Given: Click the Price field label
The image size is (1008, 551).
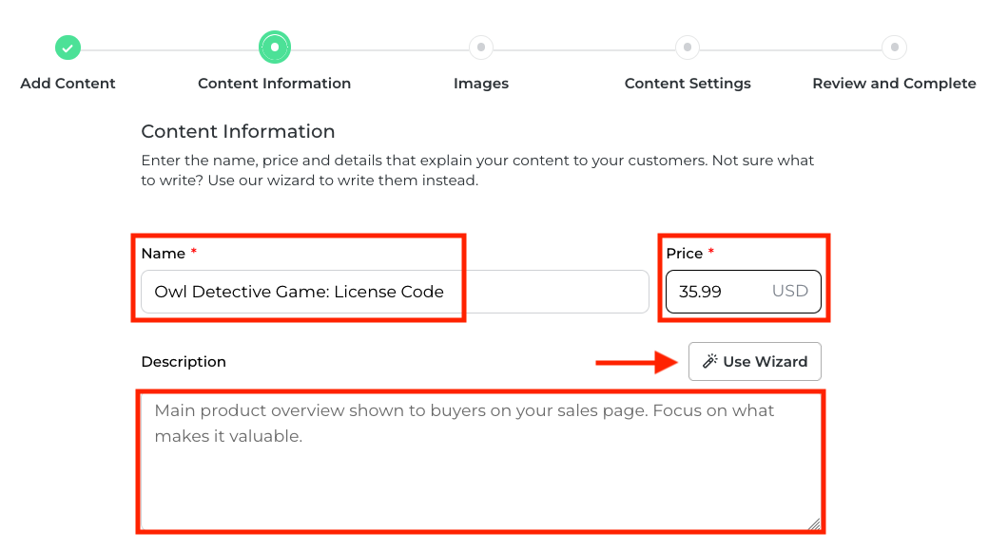Looking at the screenshot, I should 684,254.
